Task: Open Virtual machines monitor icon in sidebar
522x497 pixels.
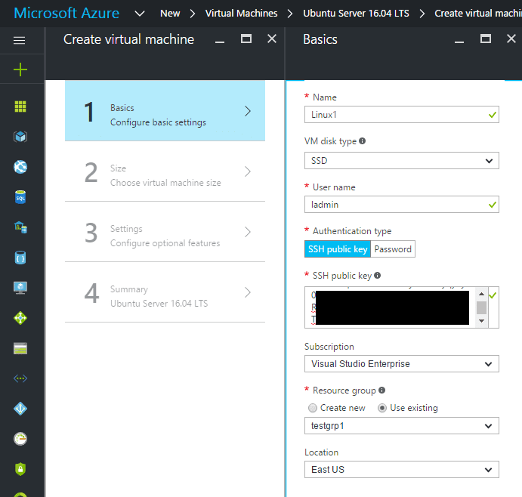Action: click(x=20, y=288)
